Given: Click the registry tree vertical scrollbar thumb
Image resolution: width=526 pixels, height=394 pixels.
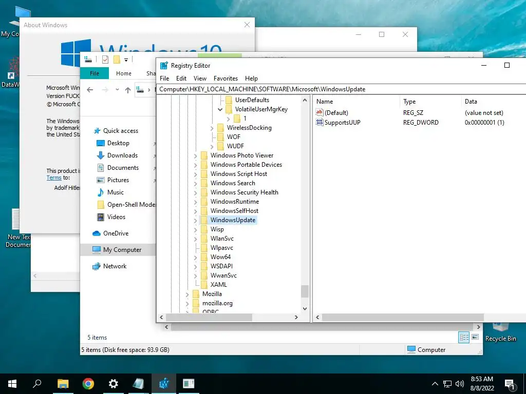Looking at the screenshot, I should (305, 291).
